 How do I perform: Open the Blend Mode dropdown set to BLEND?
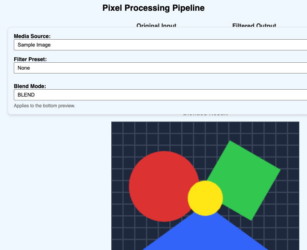[x=160, y=95]
